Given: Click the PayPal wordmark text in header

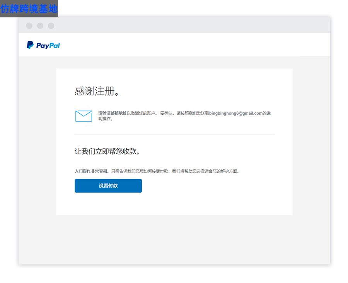Looking at the screenshot, I should coord(48,46).
